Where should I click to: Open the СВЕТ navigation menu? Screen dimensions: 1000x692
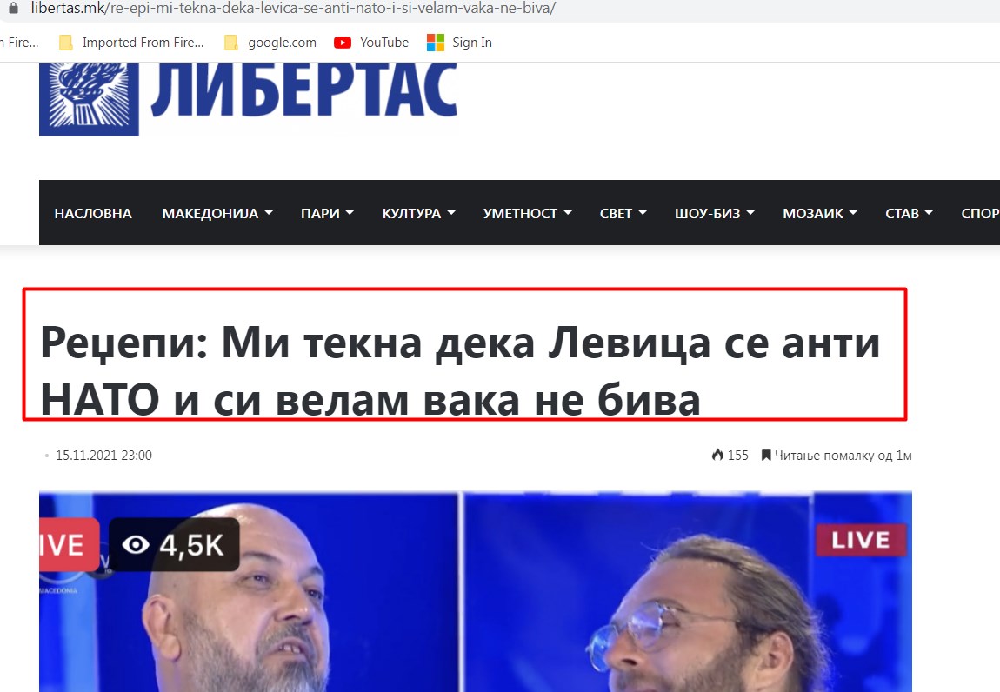623,213
